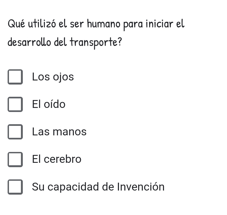
Task: Click the word 'desarrollo' in the question
Action: (29, 42)
